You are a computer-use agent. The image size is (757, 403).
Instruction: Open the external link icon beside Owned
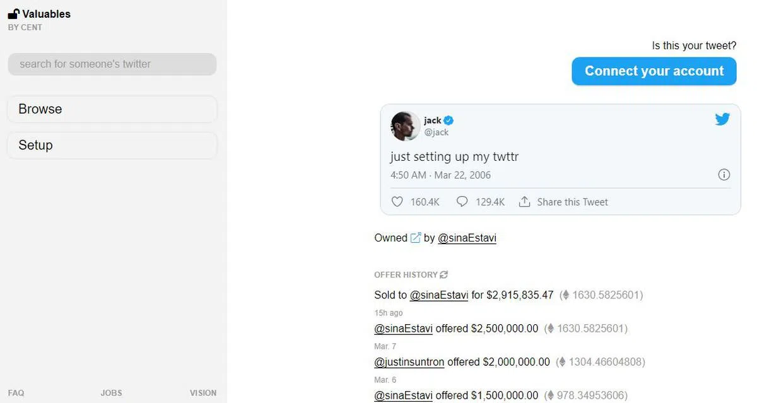(x=416, y=238)
